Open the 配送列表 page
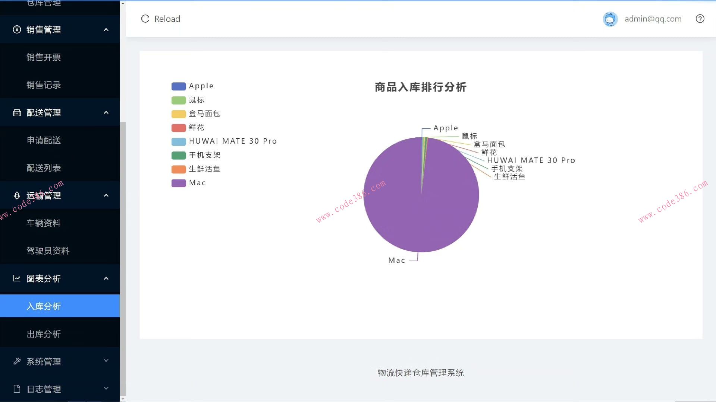Image resolution: width=716 pixels, height=402 pixels. [x=44, y=168]
